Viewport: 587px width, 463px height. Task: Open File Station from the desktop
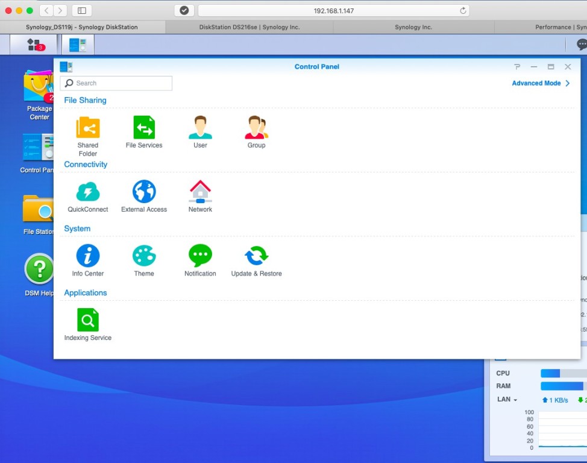[38, 215]
